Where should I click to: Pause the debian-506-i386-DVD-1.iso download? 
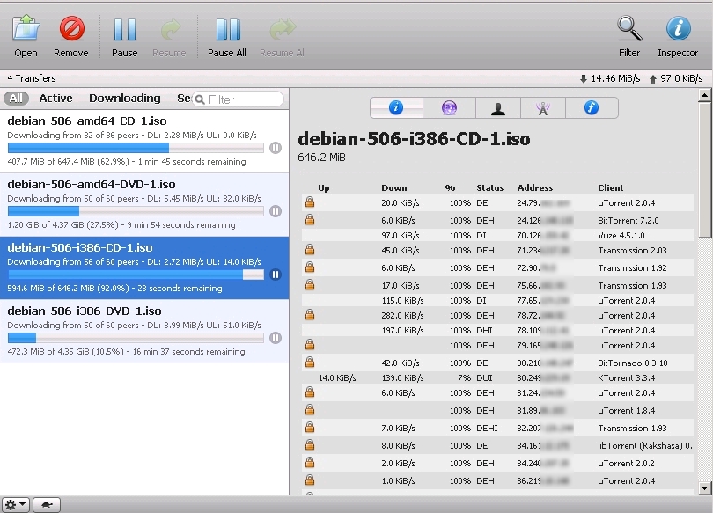pos(276,338)
